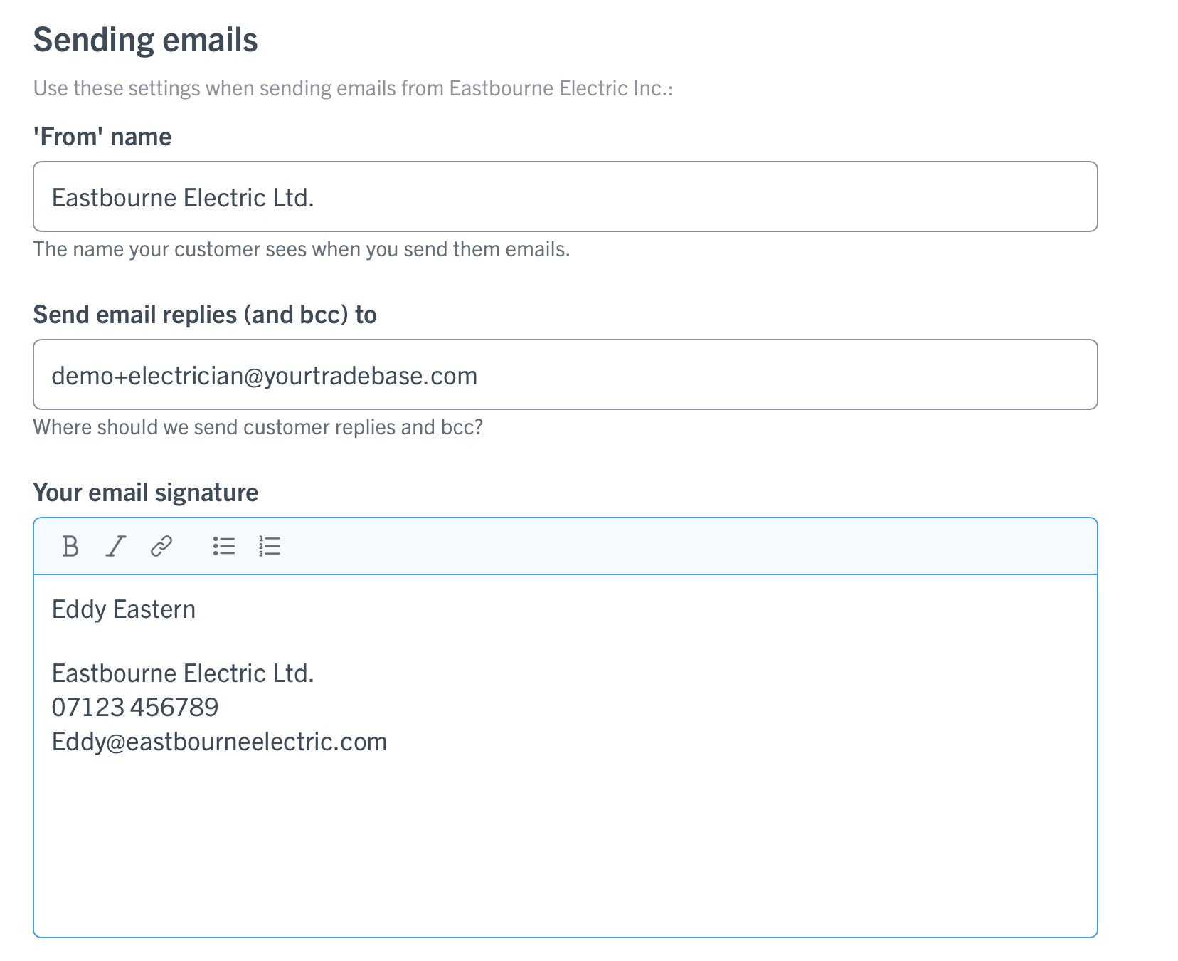Image resolution: width=1178 pixels, height=961 pixels.
Task: Click the 'Your email signature' label
Action: coord(146,493)
